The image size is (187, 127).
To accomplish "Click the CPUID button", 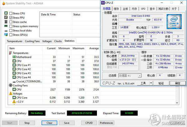I will point(89,123).
